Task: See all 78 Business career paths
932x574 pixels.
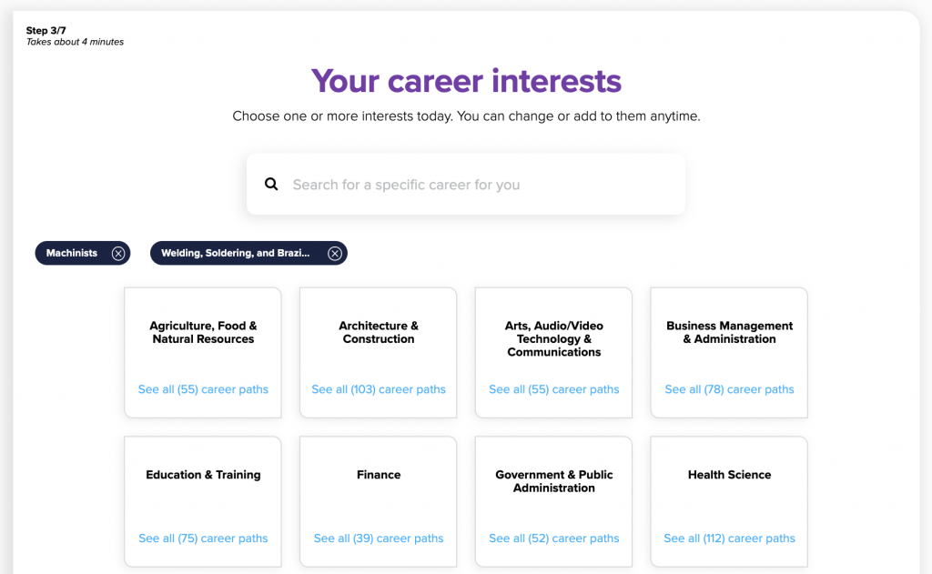Action: pos(729,389)
